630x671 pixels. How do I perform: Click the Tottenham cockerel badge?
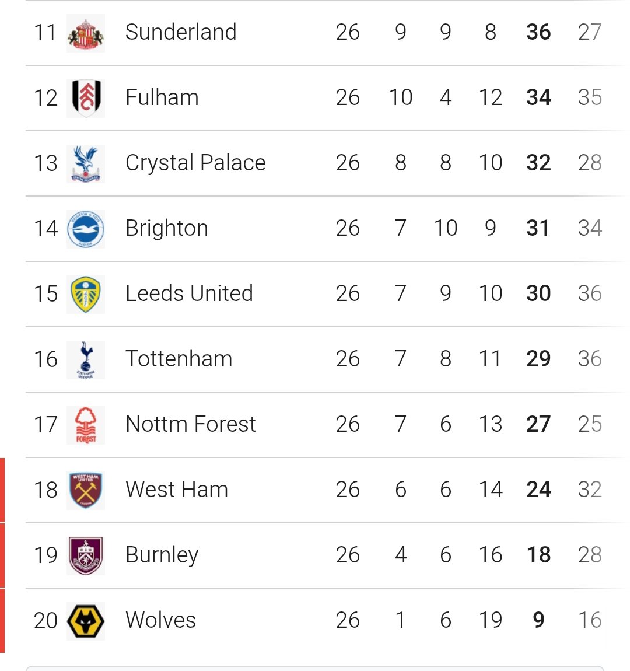(x=86, y=359)
